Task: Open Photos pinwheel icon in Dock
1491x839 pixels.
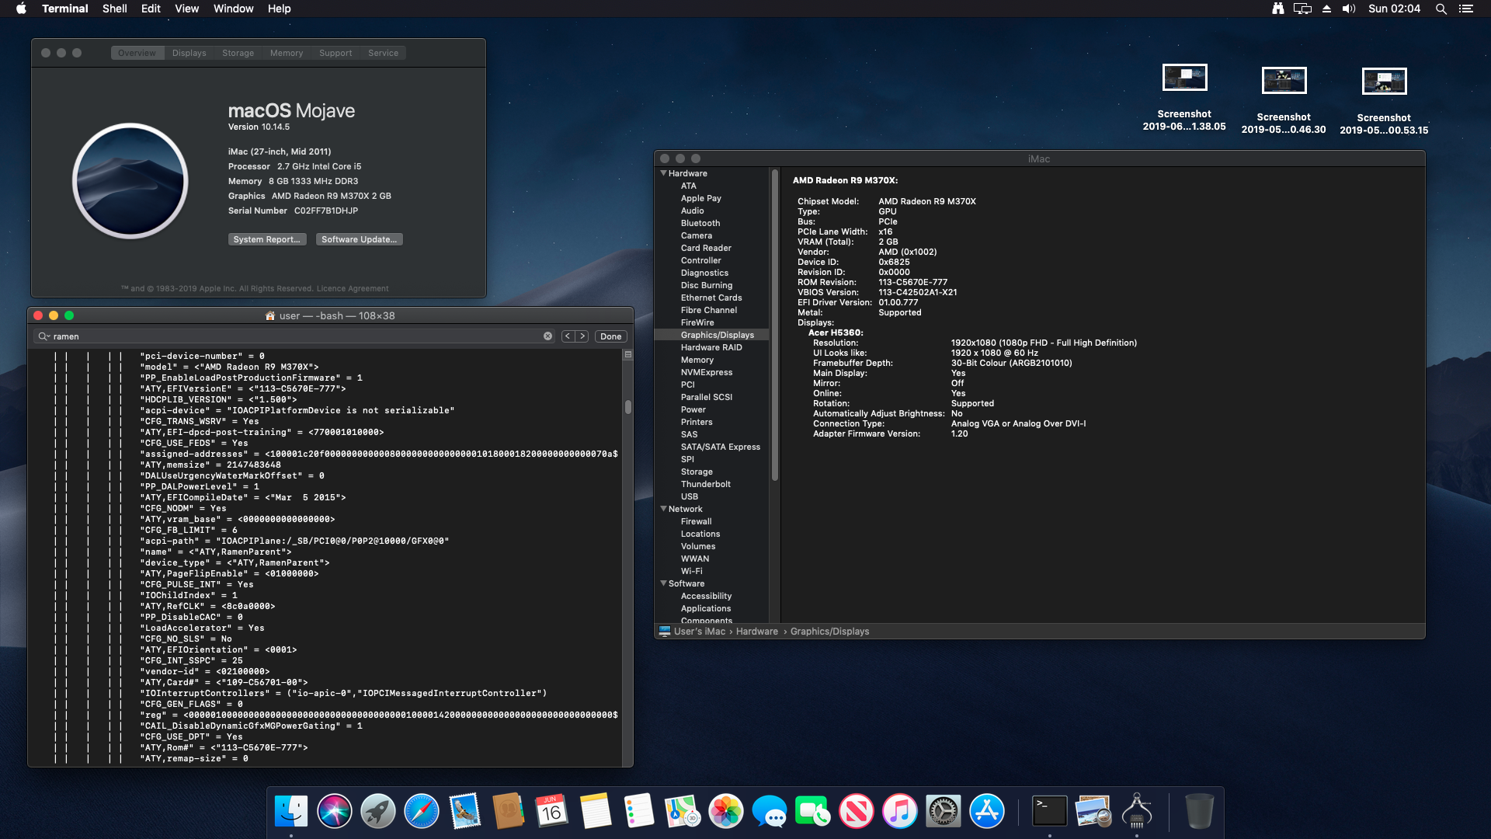Action: click(726, 812)
